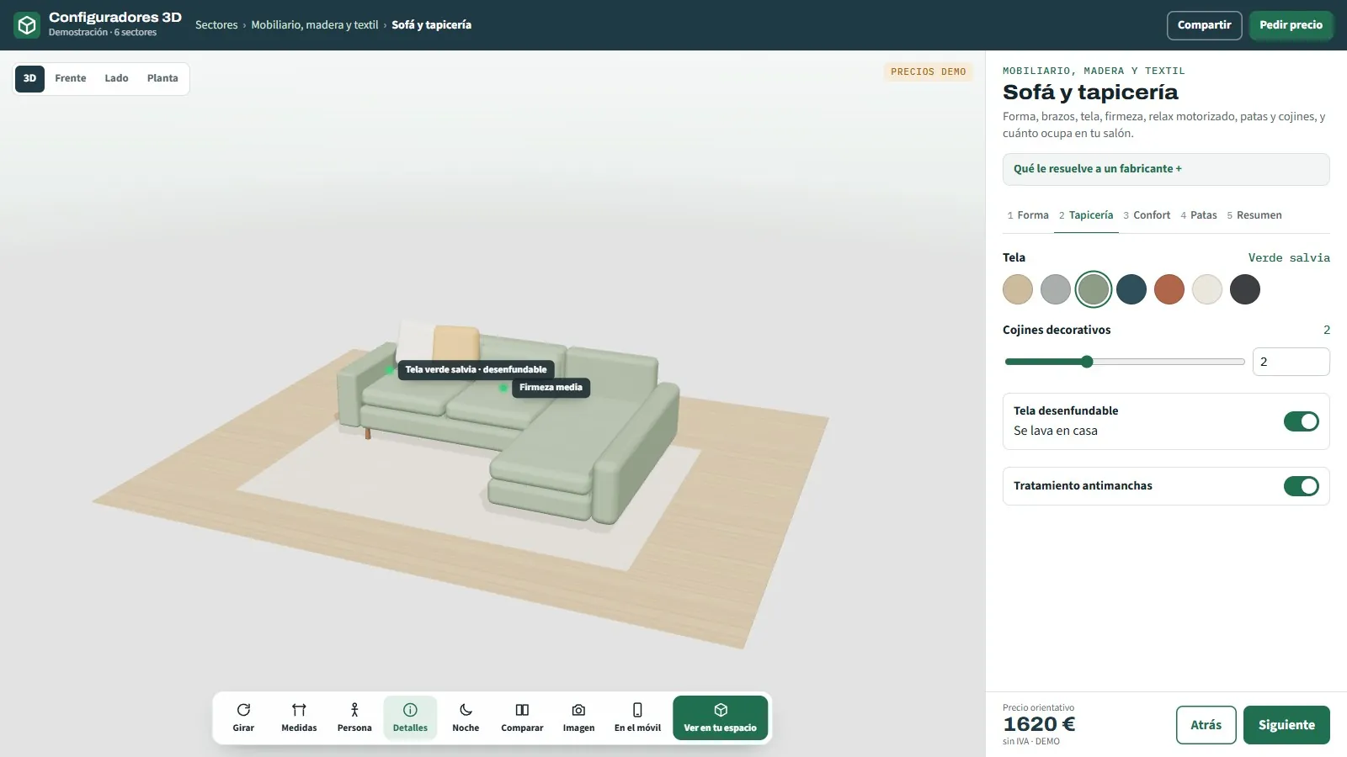Focus the Cojines decorativos number field
Viewport: 1347px width, 757px height.
click(x=1291, y=362)
